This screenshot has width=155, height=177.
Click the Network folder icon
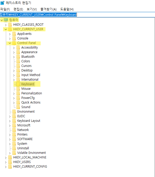coord(14,130)
